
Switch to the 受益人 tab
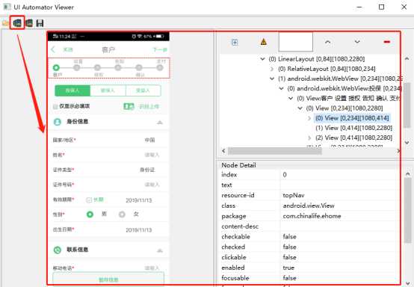pos(143,90)
